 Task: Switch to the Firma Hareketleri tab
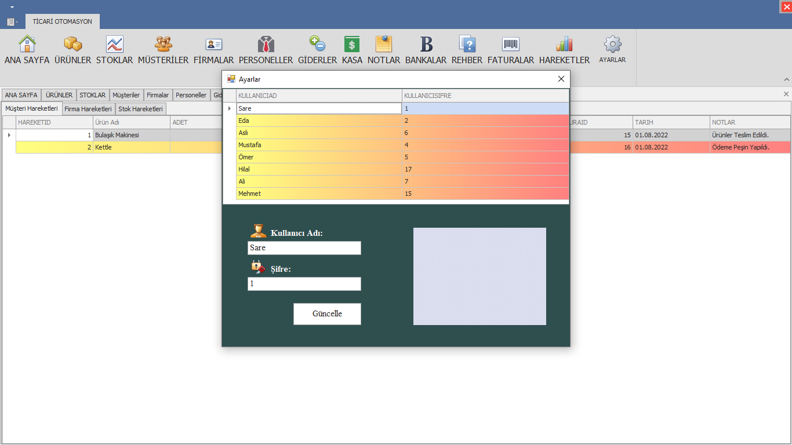coord(88,109)
